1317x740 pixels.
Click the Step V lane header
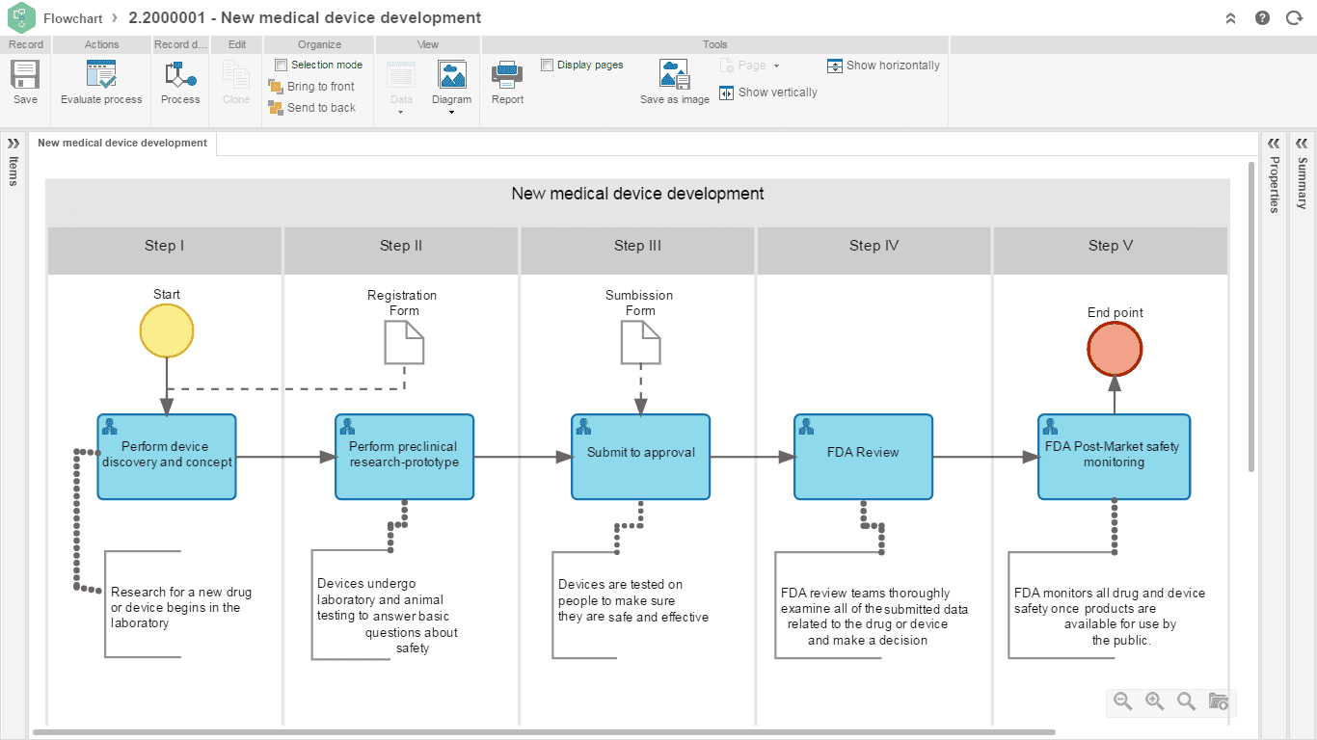[x=1110, y=250]
